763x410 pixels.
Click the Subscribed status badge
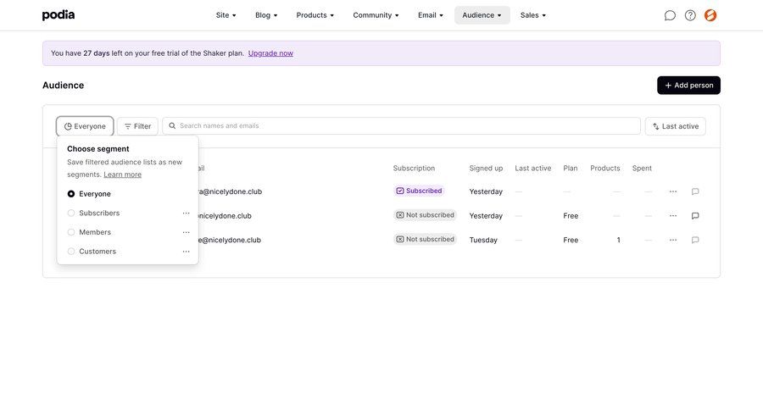coord(419,191)
